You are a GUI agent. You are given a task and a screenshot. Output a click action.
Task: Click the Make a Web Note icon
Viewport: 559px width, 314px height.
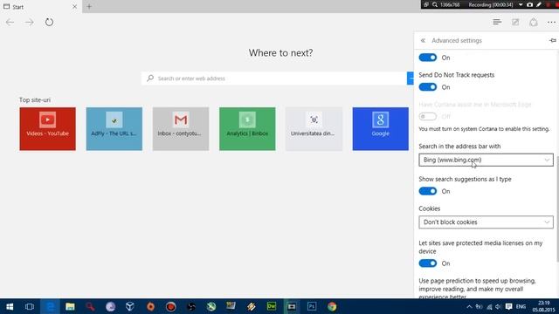(x=515, y=22)
